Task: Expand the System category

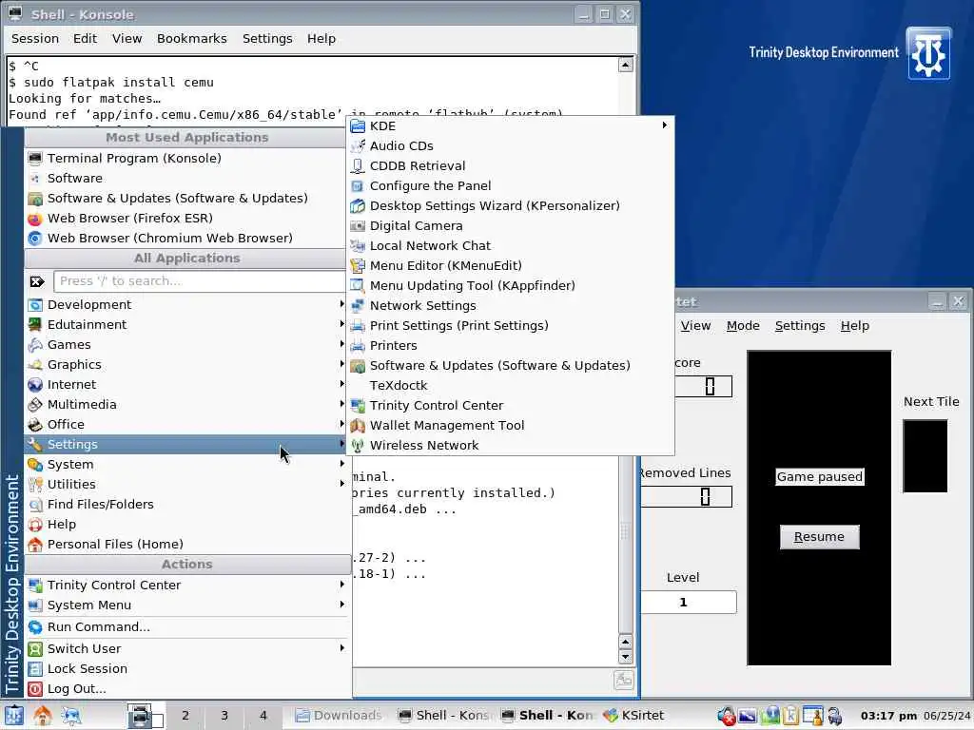Action: click(186, 464)
